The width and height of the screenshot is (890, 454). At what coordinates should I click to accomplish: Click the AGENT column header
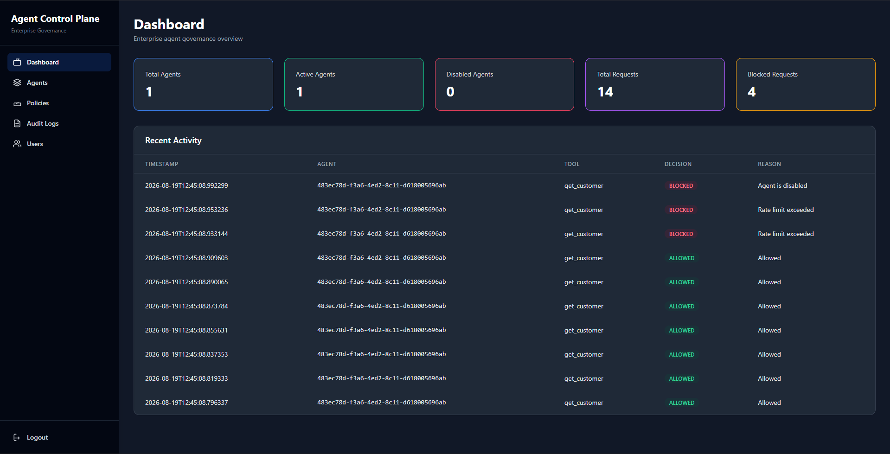(327, 164)
